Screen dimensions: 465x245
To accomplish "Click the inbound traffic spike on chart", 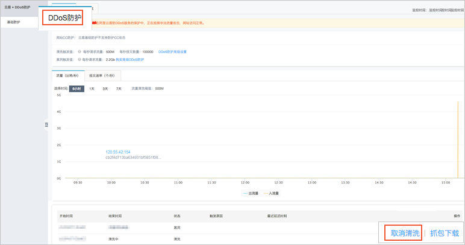I will [458, 138].
